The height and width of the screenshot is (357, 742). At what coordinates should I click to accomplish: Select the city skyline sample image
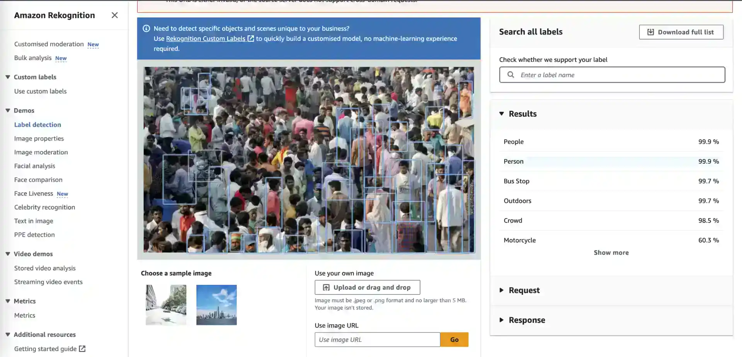coord(216,305)
